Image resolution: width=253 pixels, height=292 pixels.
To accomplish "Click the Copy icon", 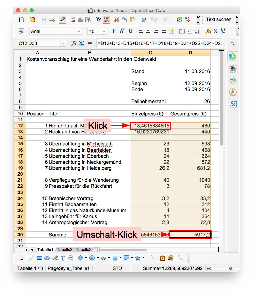I will pyautogui.click(x=124, y=19).
